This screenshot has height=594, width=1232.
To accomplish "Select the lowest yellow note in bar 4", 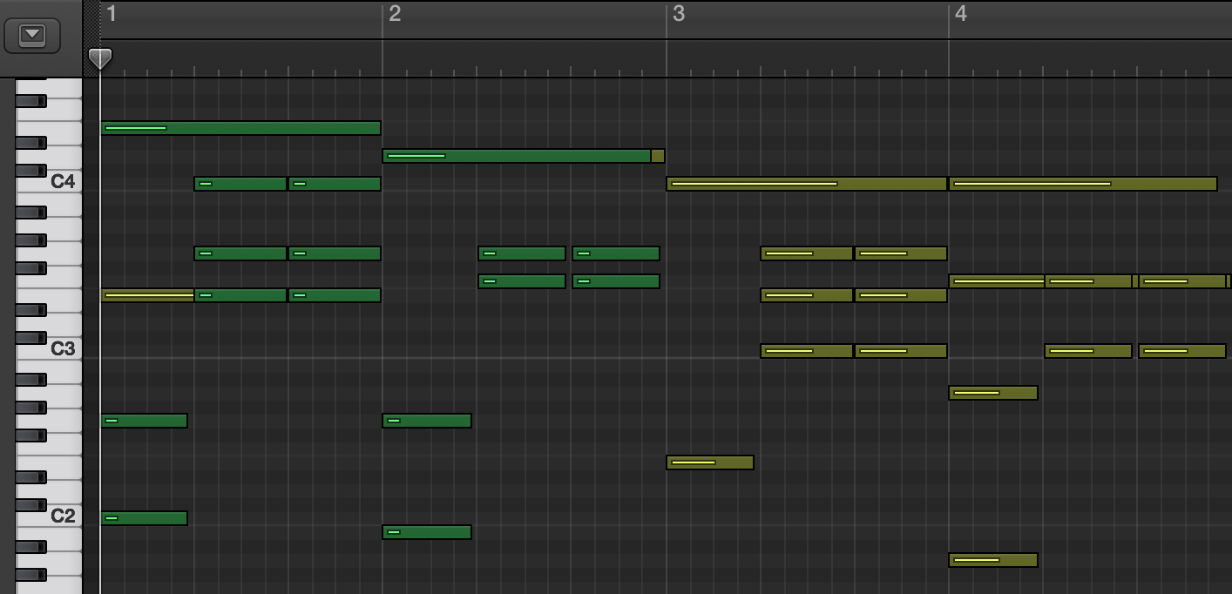I will [x=992, y=560].
